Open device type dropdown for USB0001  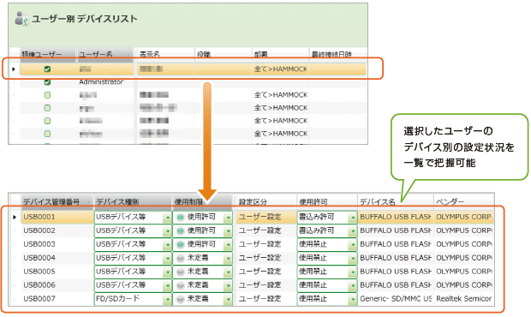coord(167,218)
